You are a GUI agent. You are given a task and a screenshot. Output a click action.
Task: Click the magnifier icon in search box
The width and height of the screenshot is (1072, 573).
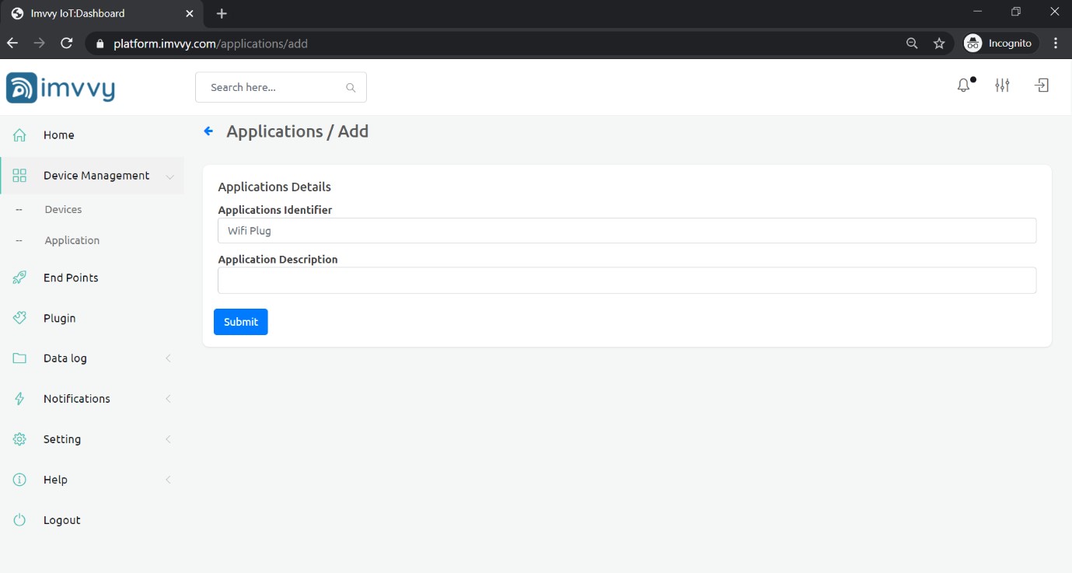click(x=351, y=88)
